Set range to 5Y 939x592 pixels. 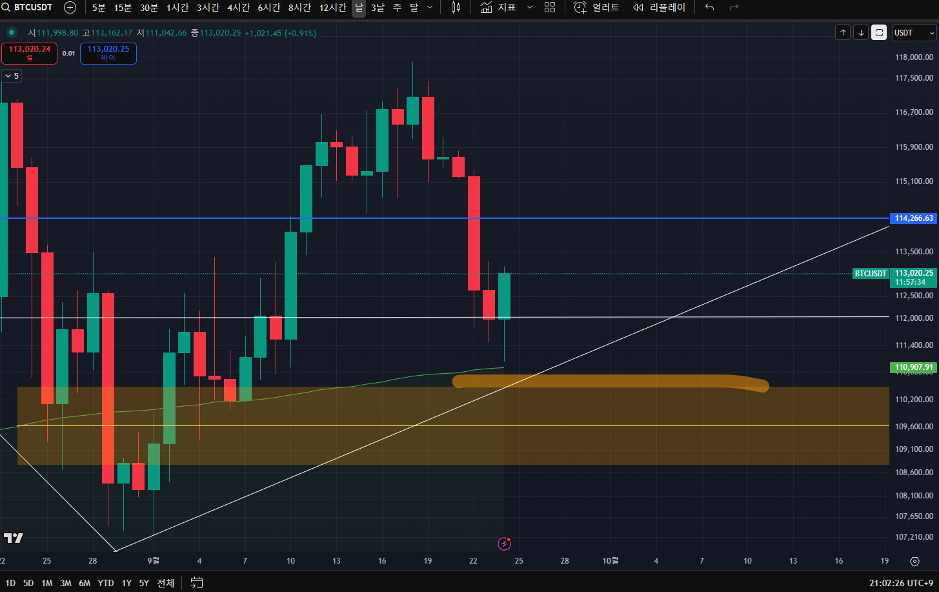[x=144, y=583]
